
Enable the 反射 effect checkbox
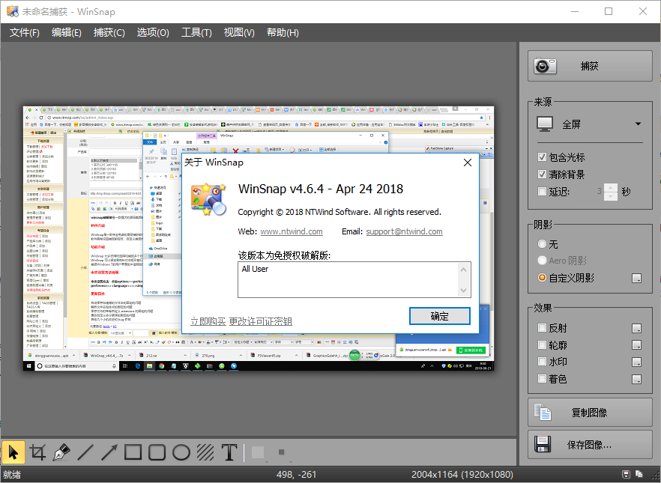[x=542, y=327]
